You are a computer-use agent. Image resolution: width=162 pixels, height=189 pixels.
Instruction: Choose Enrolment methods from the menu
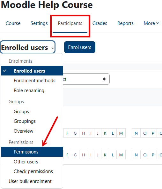32,81
